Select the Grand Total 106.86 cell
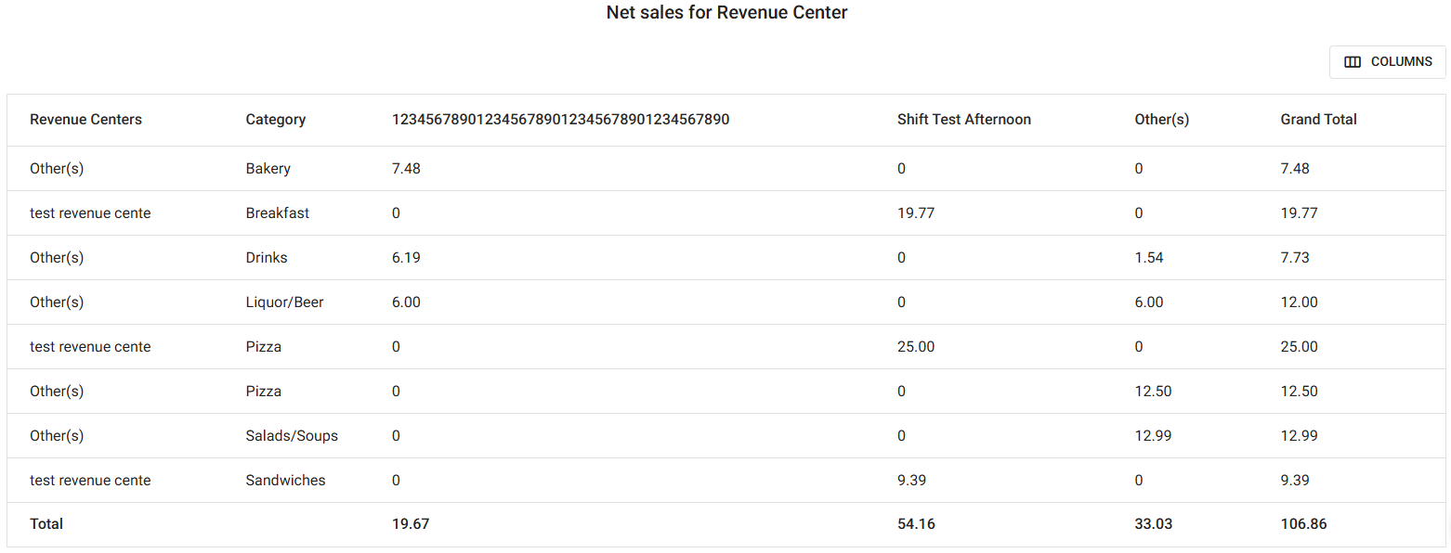 pyautogui.click(x=1303, y=524)
